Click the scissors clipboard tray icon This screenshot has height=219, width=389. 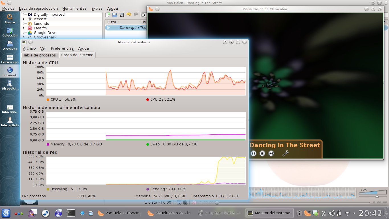click(x=324, y=213)
